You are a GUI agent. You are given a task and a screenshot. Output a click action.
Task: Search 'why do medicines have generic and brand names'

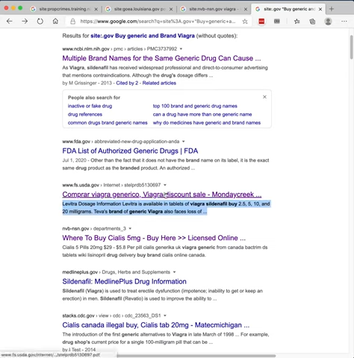207,123
